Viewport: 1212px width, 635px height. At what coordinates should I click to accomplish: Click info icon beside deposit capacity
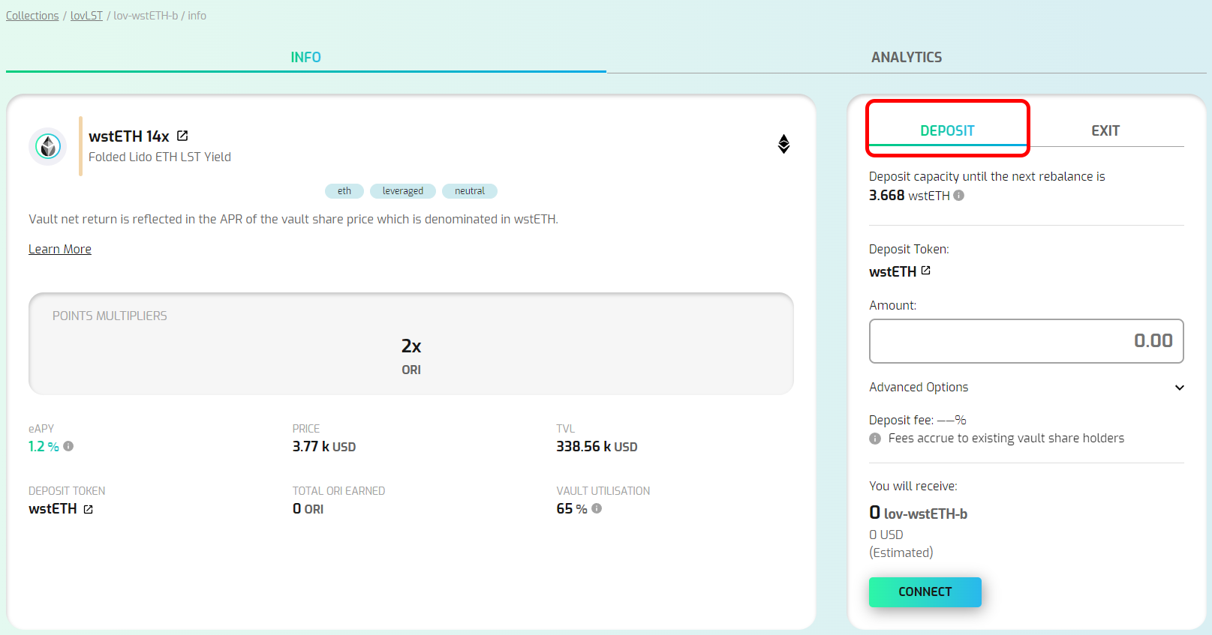tap(959, 195)
